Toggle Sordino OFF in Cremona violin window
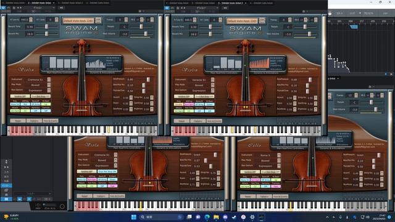The image size is (395, 222). 20,96
